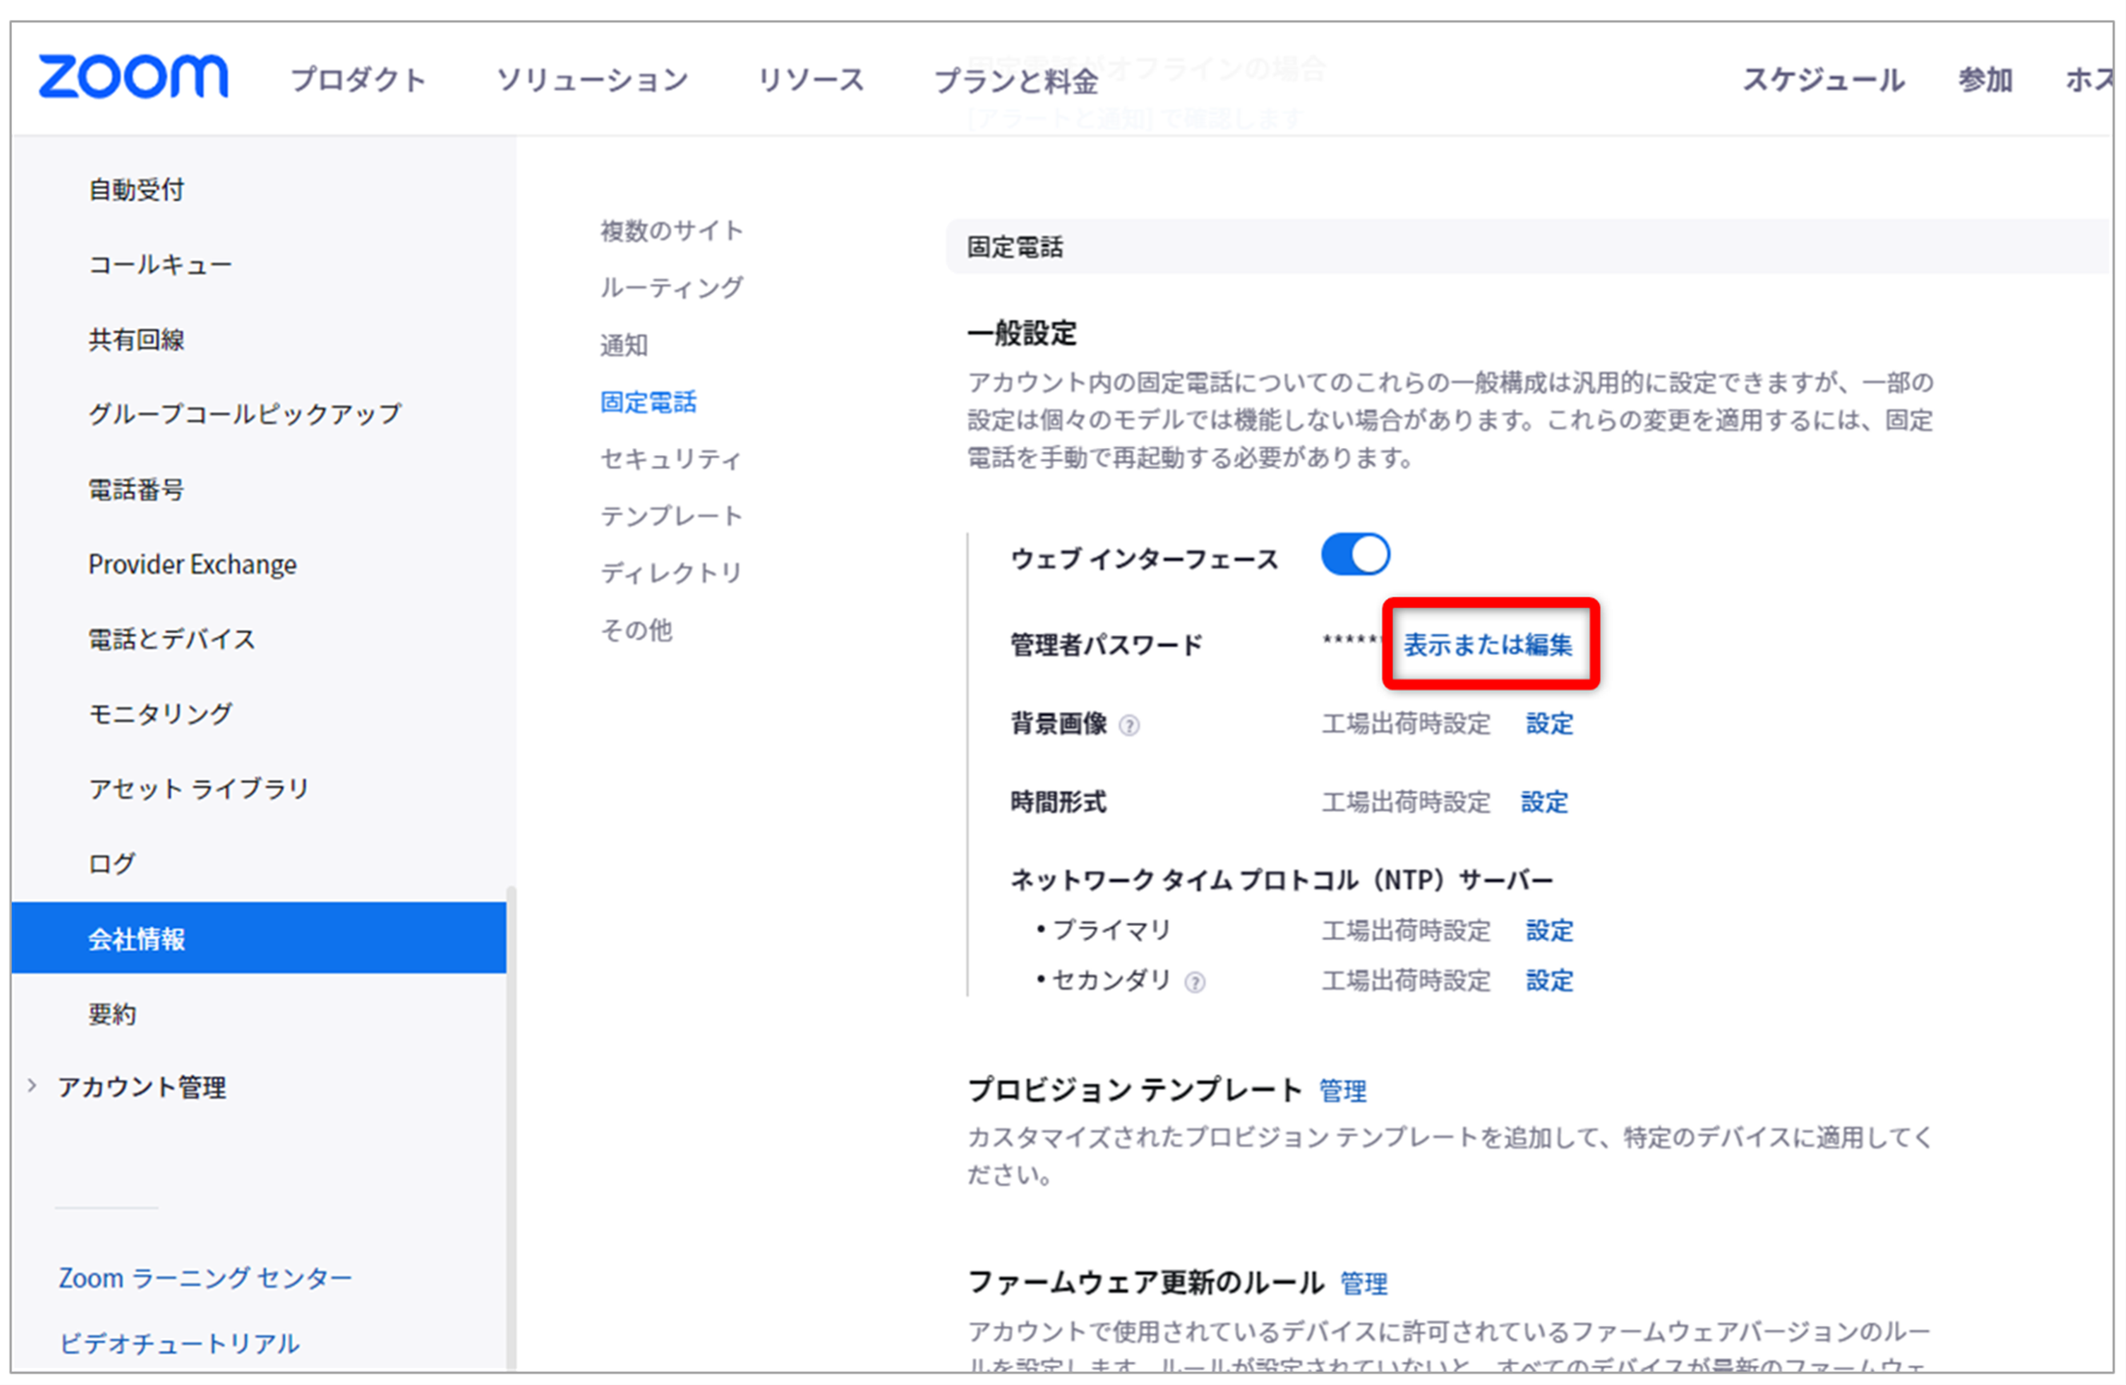Image resolution: width=2126 pixels, height=1385 pixels.
Task: Select 電話とデバイス in the sidebar
Action: click(171, 640)
